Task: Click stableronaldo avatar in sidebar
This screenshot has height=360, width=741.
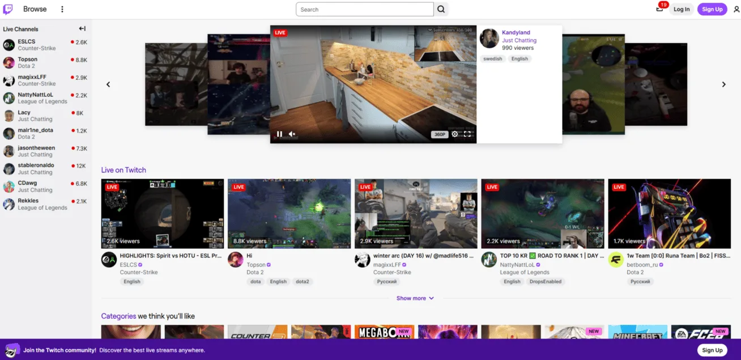Action: pyautogui.click(x=9, y=168)
